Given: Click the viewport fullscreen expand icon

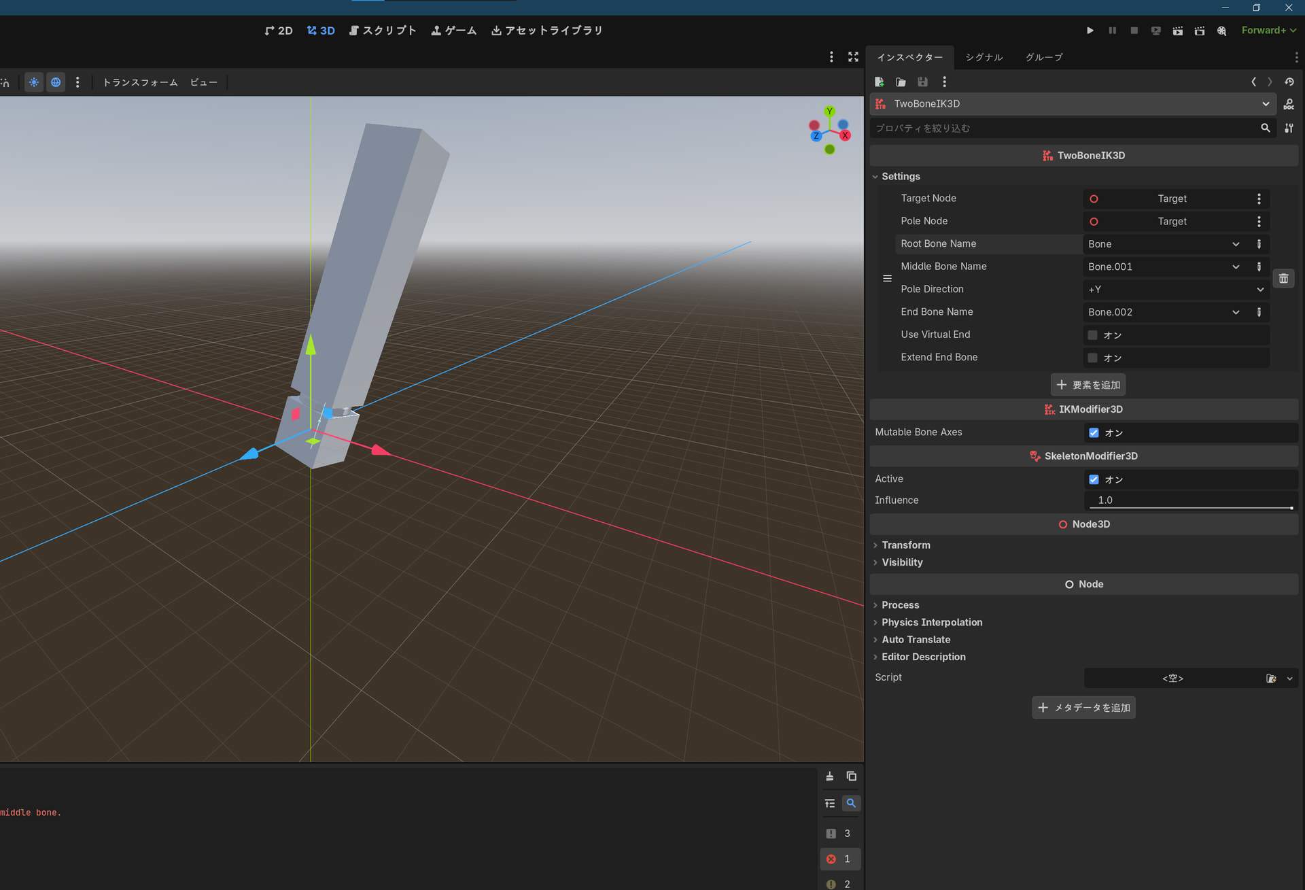Looking at the screenshot, I should click(853, 57).
